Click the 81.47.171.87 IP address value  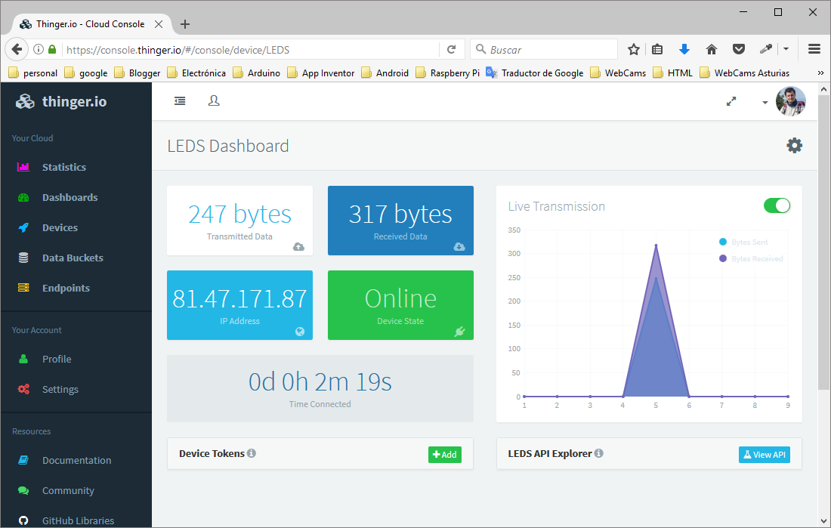239,298
